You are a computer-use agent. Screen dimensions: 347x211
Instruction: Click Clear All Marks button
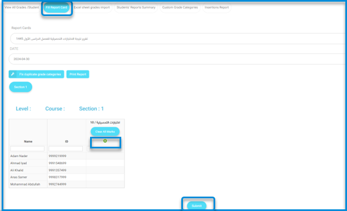[x=105, y=132]
